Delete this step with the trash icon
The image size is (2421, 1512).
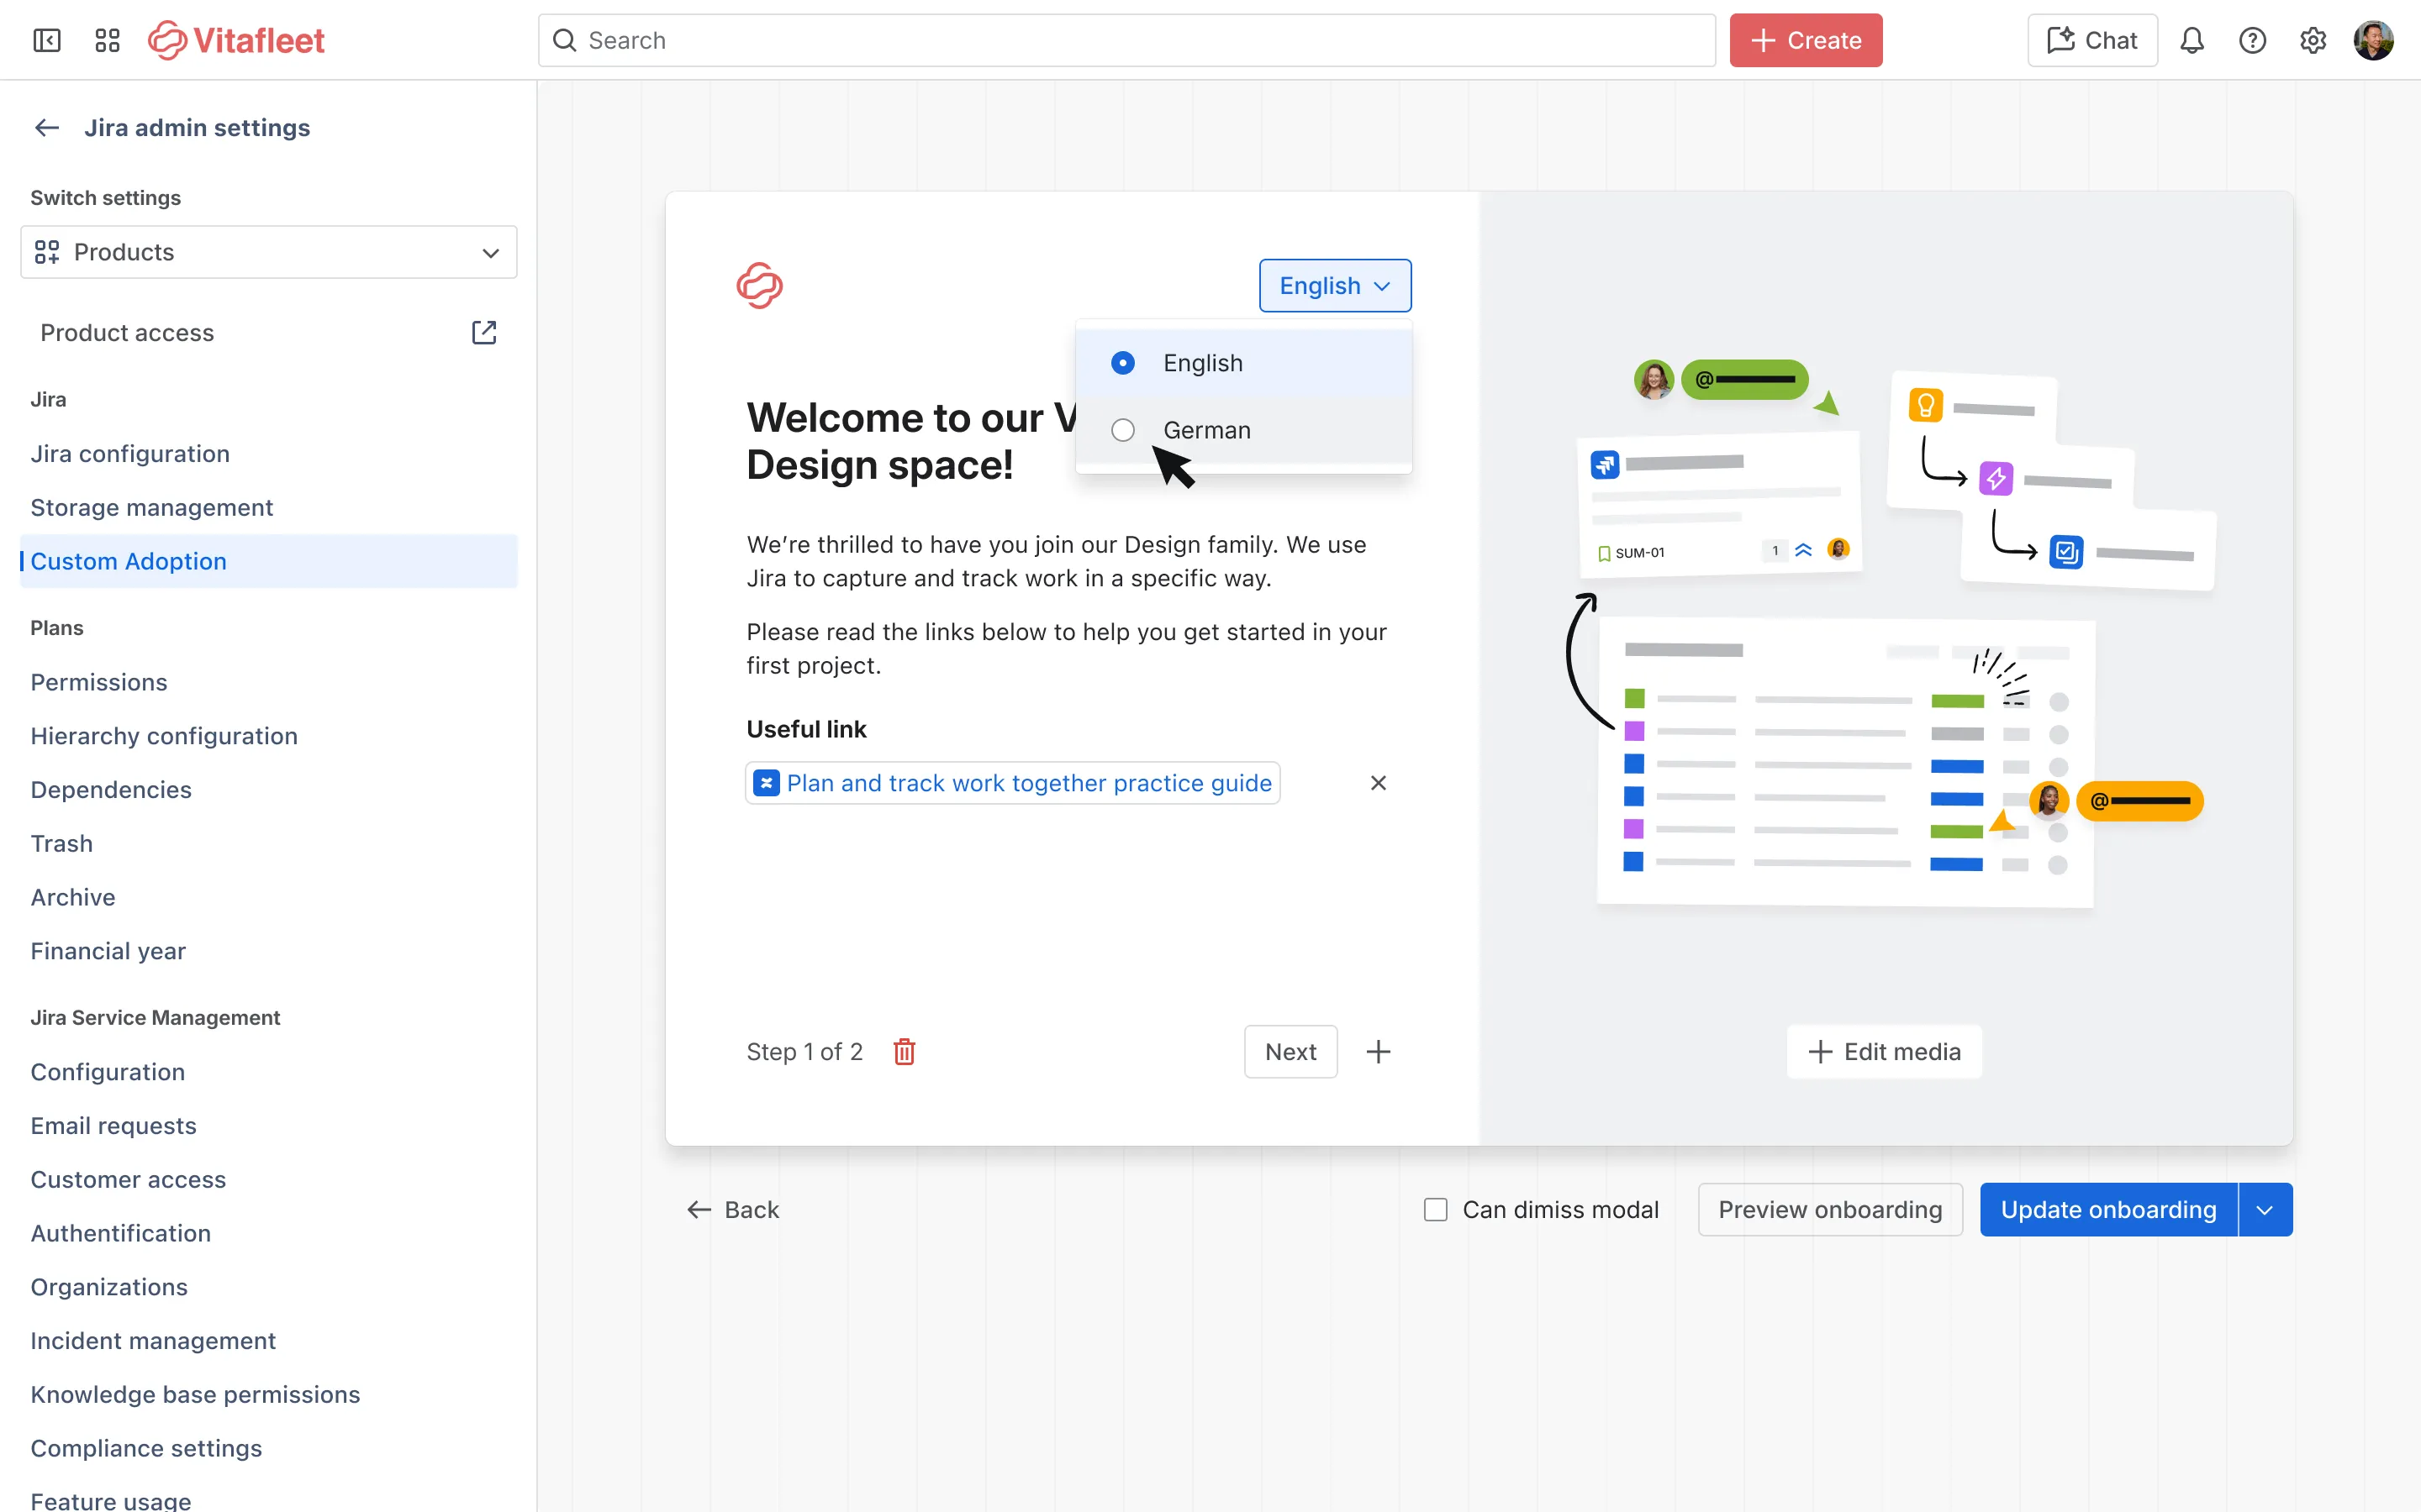[905, 1052]
